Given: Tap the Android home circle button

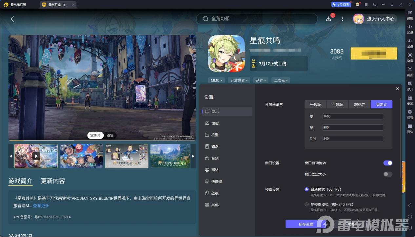Looking at the screenshot, I should tap(410, 217).
